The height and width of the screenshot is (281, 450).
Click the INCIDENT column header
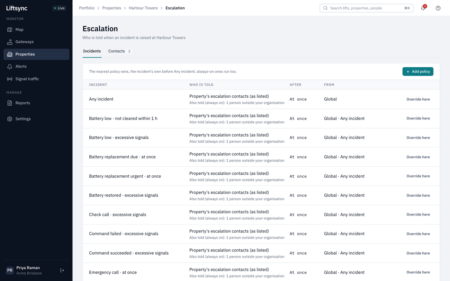point(98,85)
